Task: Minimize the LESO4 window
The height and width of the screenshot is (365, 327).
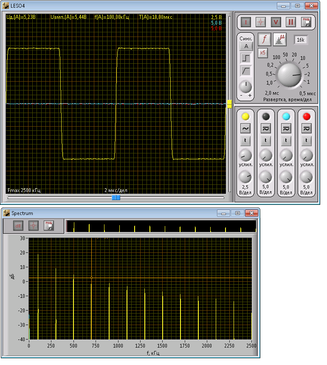Action: click(283, 6)
